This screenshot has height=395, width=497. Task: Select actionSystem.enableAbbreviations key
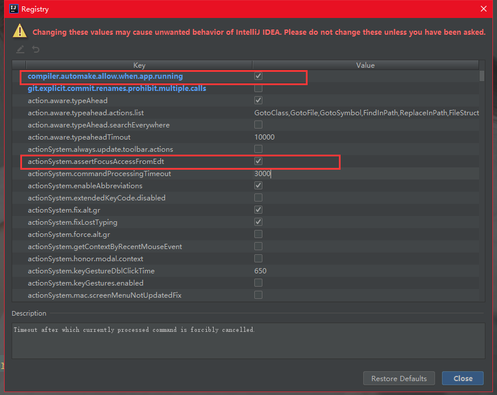pyautogui.click(x=85, y=185)
